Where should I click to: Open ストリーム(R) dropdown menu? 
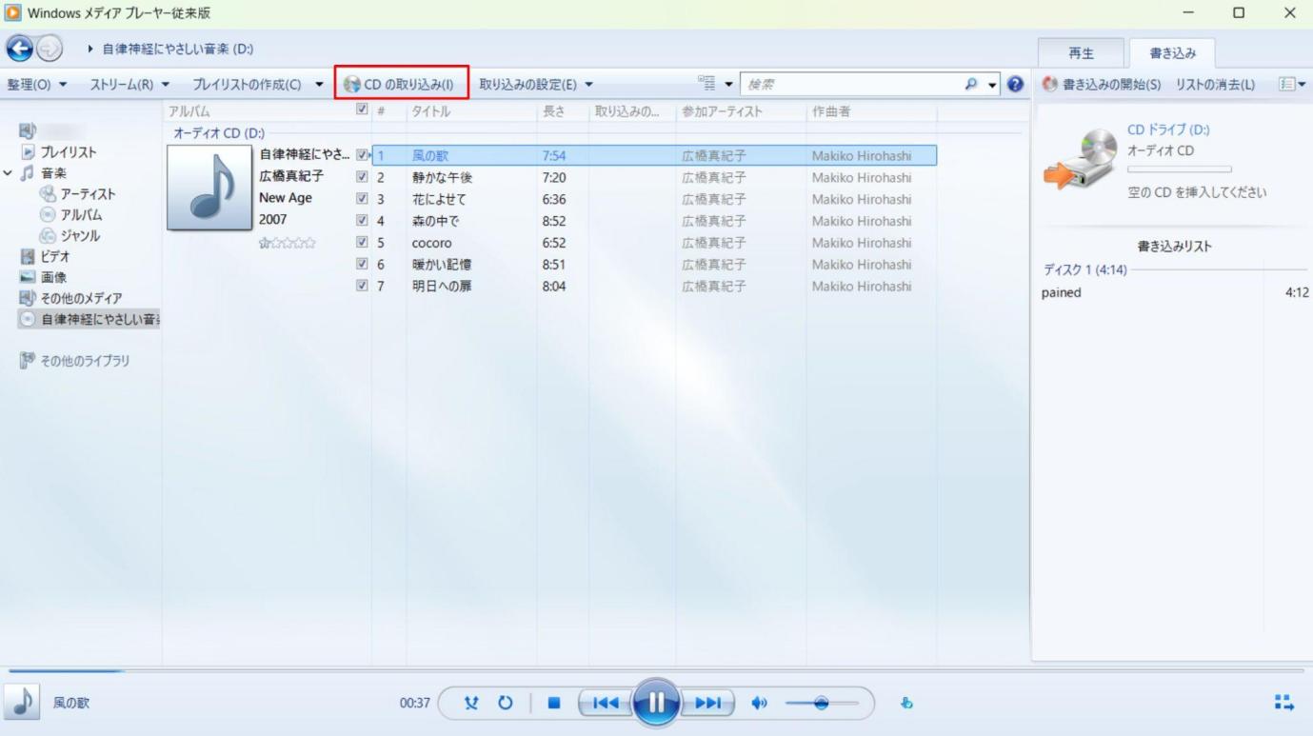point(129,85)
